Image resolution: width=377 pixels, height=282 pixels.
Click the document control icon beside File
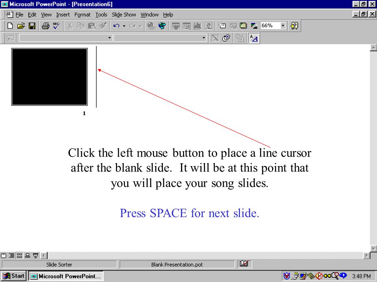point(9,14)
